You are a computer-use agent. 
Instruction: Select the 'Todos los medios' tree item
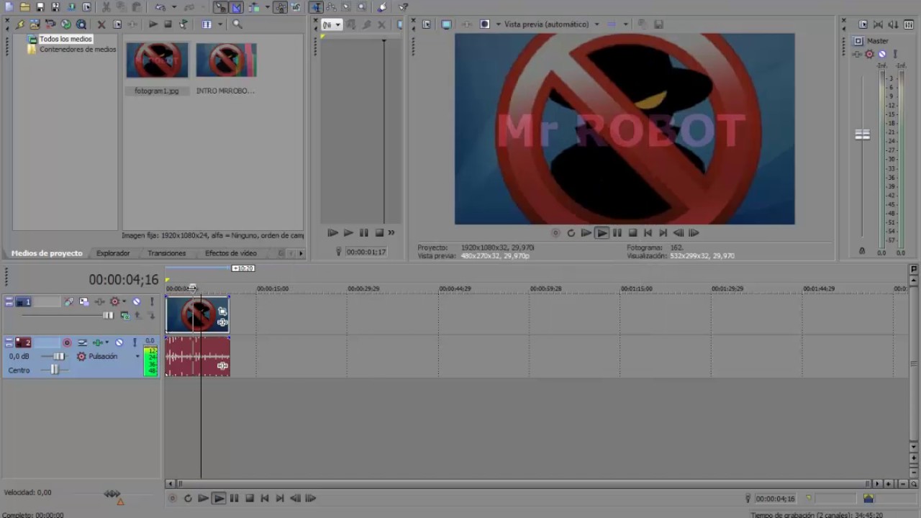(65, 40)
